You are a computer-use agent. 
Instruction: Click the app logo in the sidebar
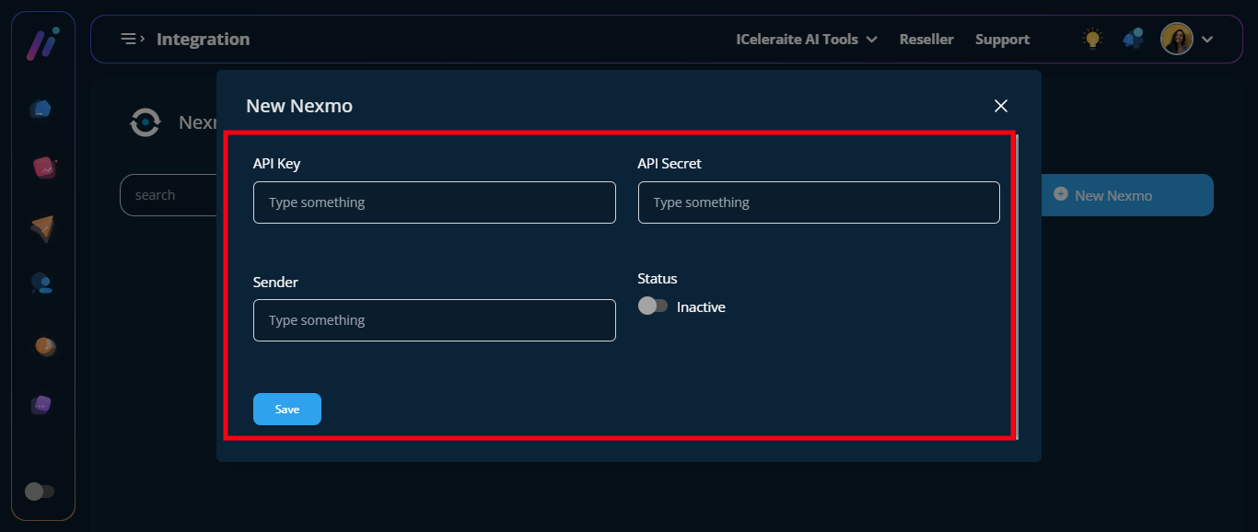coord(42,43)
